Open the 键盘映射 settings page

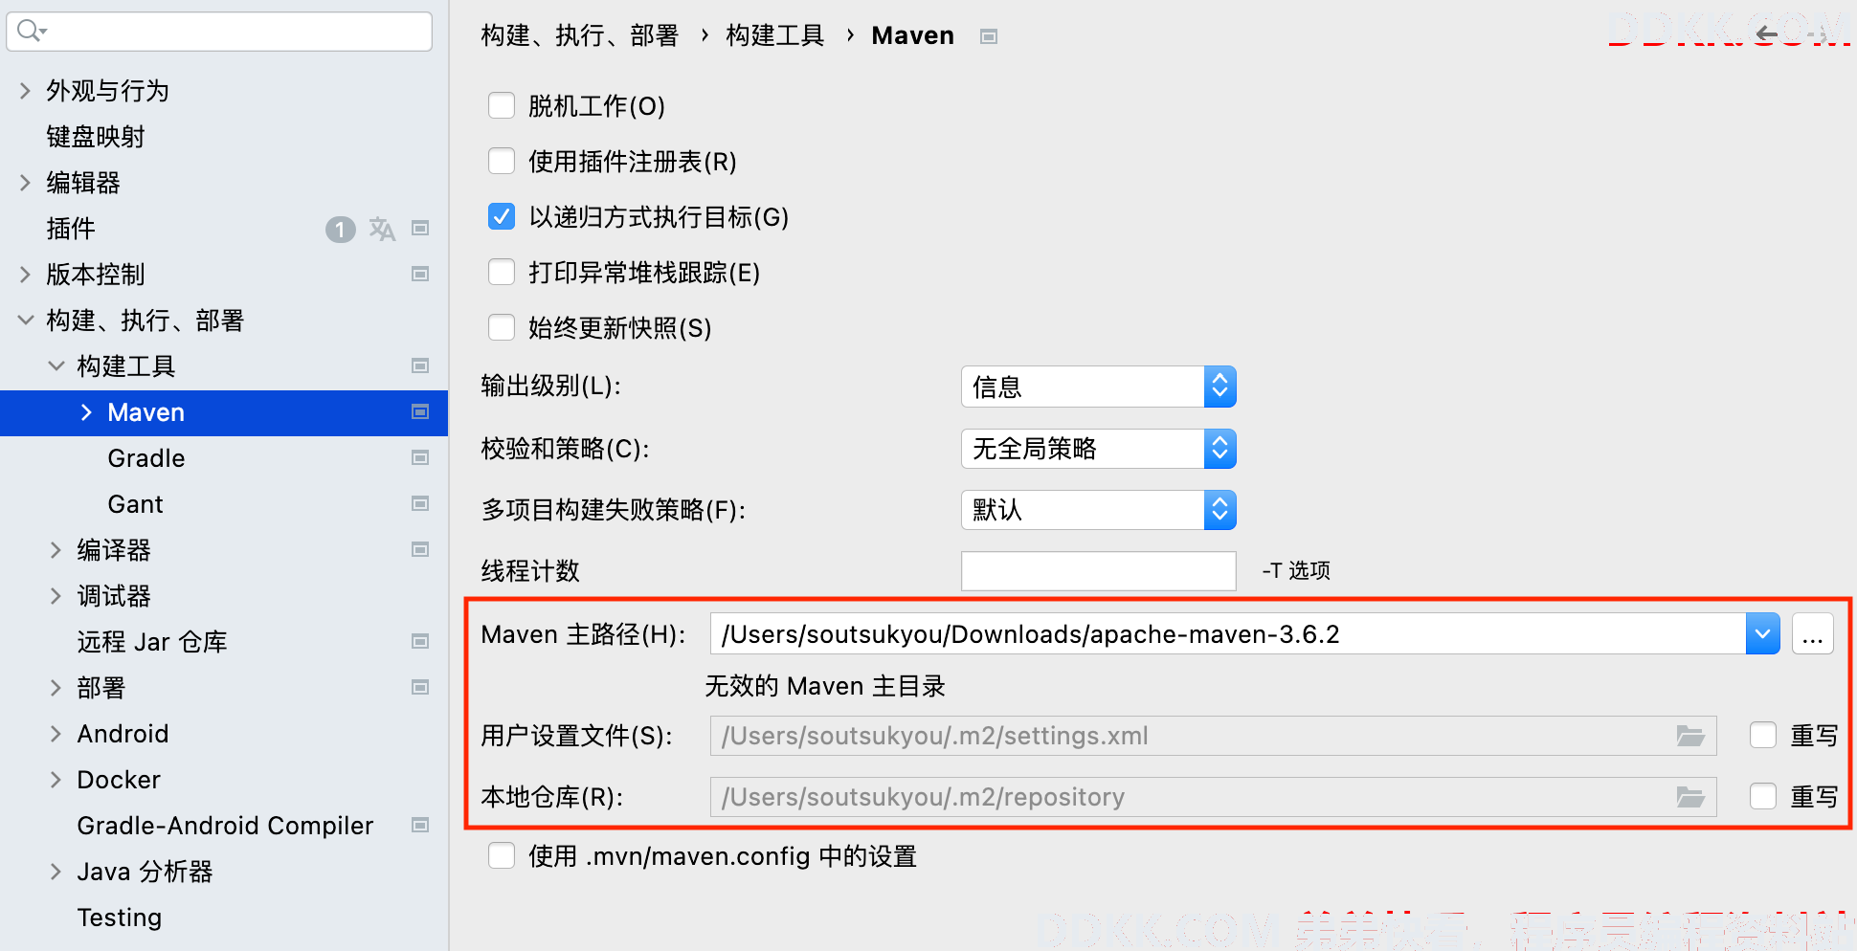96,137
